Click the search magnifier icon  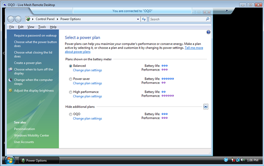click(x=207, y=19)
